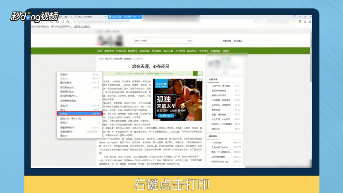Open 朋友的信 article link
Screen dimensions: 343x193
(216, 110)
